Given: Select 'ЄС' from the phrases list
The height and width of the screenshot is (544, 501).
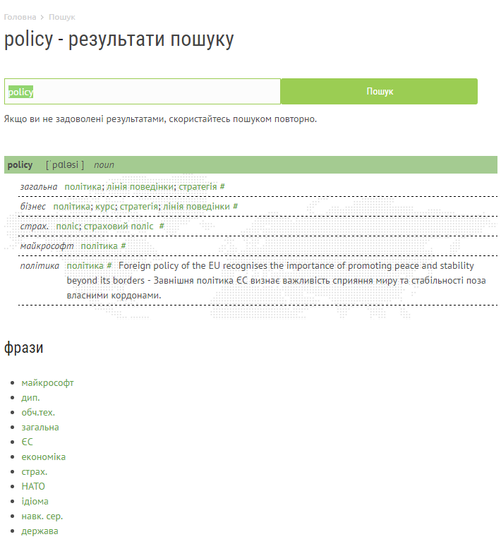Looking at the screenshot, I should coord(27,442).
